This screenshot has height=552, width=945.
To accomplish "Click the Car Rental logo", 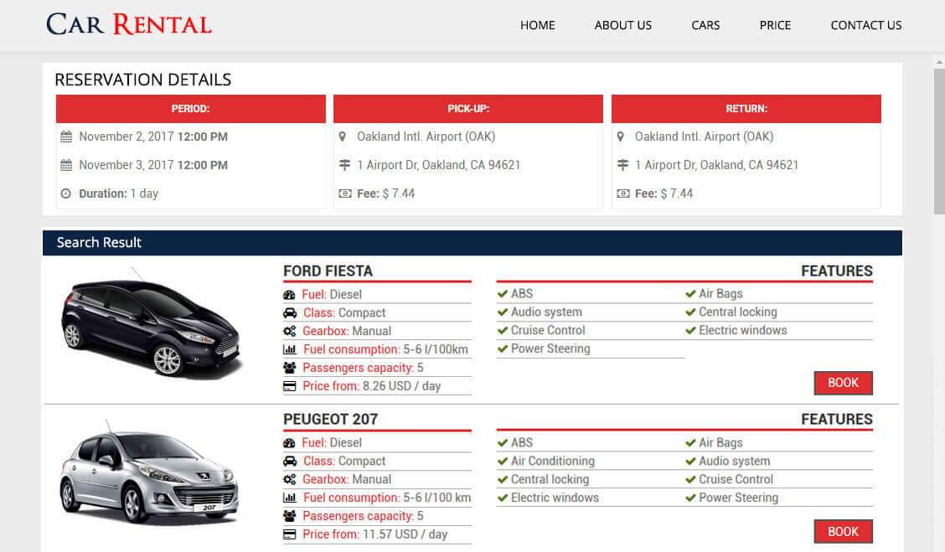I will tap(129, 24).
